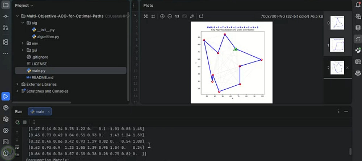Click the Run console vertical scrollbar
Viewport: 362px width, 161px height.
[x=350, y=151]
